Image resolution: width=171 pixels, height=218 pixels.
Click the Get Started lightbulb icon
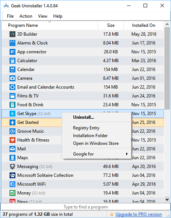click(x=12, y=122)
